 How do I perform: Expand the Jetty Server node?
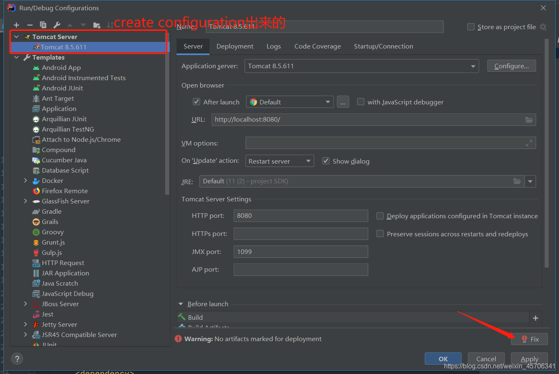pos(25,324)
